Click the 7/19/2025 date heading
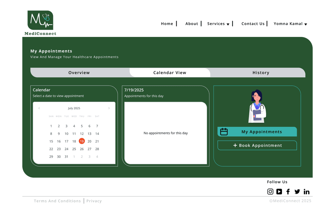This screenshot has height=213, width=335. tap(134, 90)
